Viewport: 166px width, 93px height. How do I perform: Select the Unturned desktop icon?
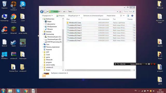tap(23, 43)
